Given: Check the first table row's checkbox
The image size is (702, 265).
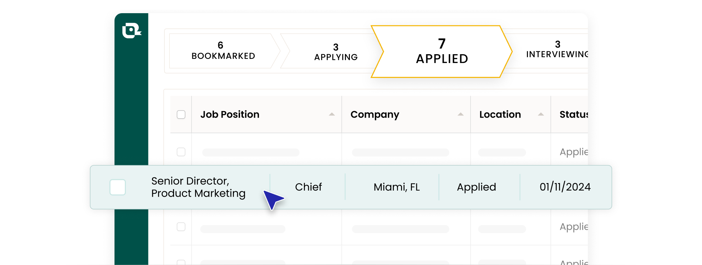Looking at the screenshot, I should pos(181,152).
